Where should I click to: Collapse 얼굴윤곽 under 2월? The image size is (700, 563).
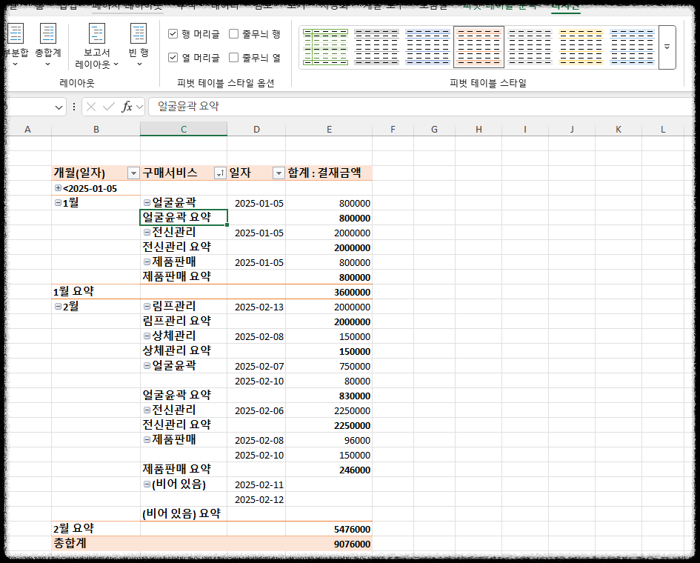[147, 366]
